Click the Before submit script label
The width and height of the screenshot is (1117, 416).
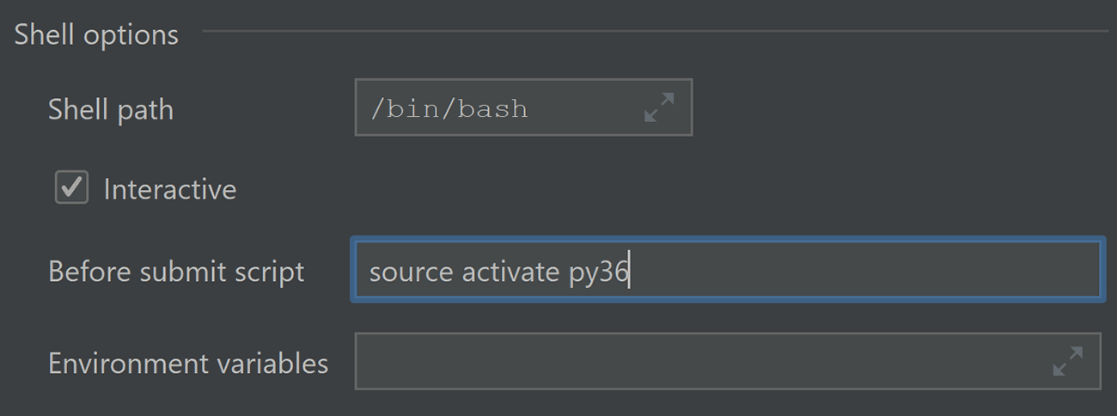click(x=176, y=272)
